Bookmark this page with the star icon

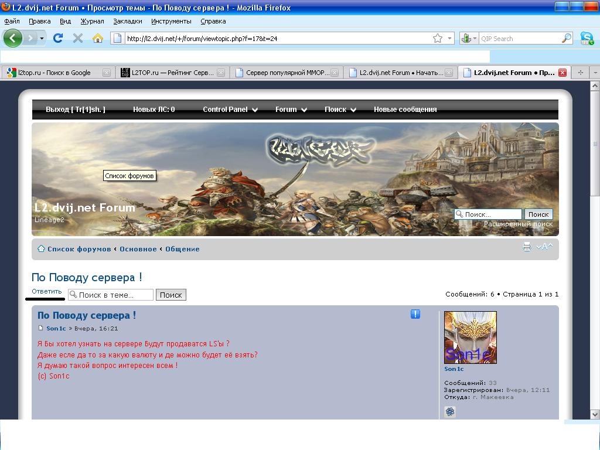[x=437, y=38]
